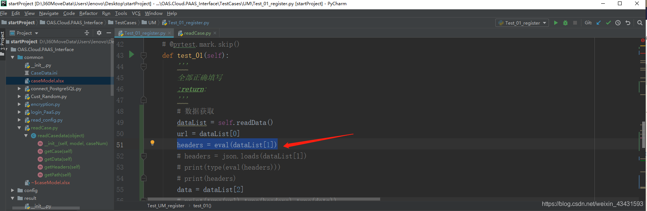Click the fold marker at line 43
Viewport: 647px width, 211px height.
(143, 56)
